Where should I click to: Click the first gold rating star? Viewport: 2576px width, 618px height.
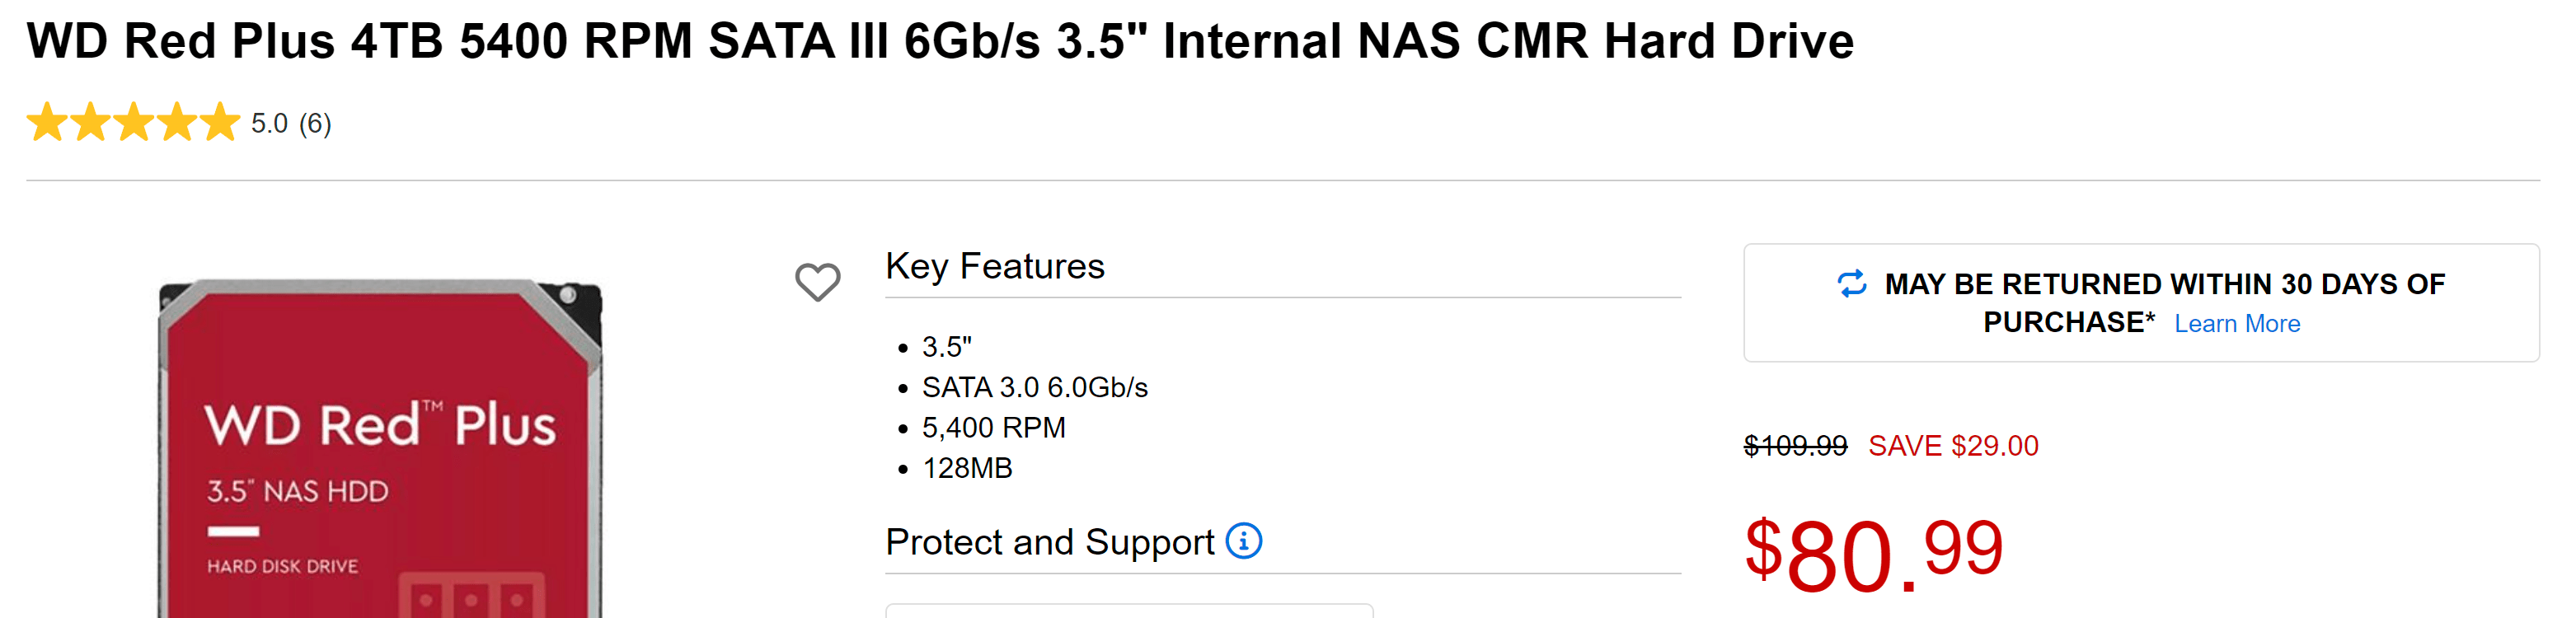click(47, 123)
